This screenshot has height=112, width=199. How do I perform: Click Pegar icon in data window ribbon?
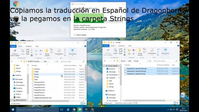click(x=28, y=52)
